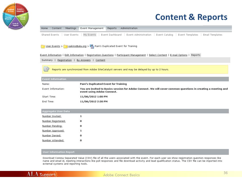Follow the User Events breadcrumb link
This screenshot has height=181, width=242.
(53, 46)
